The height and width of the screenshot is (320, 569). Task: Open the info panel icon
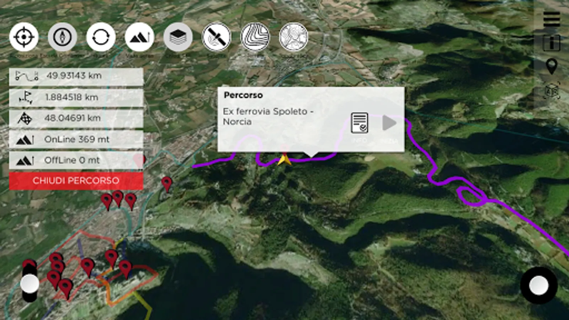pos(552,43)
